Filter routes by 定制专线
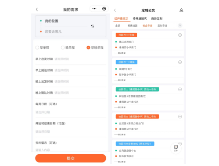Image resolution: width=219 pixels, height=166 pixels. pyautogui.click(x=162, y=26)
